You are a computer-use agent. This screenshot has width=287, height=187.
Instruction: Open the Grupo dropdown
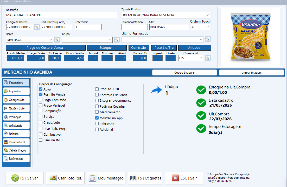[x=110, y=40]
